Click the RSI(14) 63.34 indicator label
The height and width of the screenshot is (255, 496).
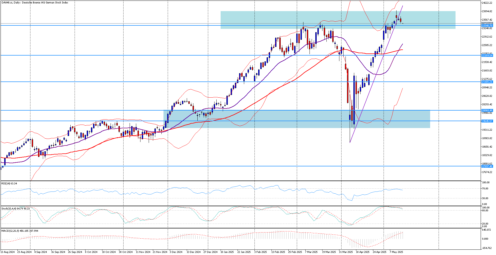click(x=9, y=183)
